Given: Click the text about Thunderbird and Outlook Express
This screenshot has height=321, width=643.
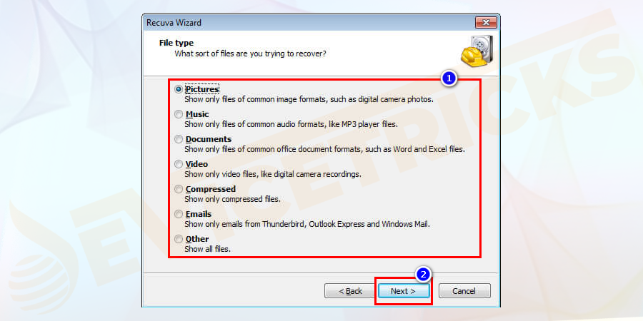Looking at the screenshot, I should [x=307, y=224].
